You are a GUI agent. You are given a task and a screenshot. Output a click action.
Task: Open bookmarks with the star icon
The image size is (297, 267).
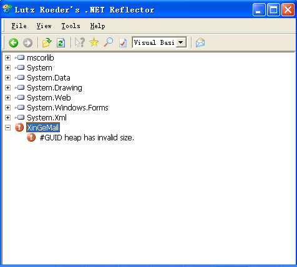pyautogui.click(x=94, y=42)
